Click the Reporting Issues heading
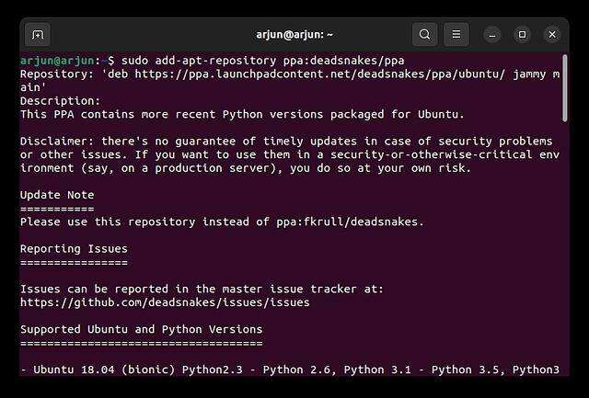This screenshot has width=589, height=398. point(74,248)
